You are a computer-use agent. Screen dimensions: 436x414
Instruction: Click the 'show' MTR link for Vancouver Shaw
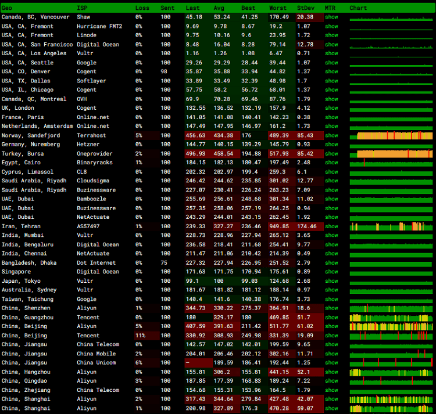click(x=331, y=17)
